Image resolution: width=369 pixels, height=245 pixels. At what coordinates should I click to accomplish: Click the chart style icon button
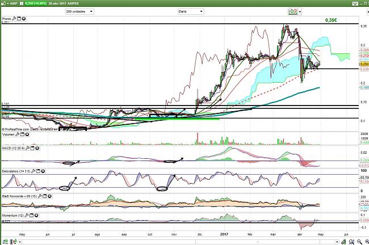(x=293, y=11)
